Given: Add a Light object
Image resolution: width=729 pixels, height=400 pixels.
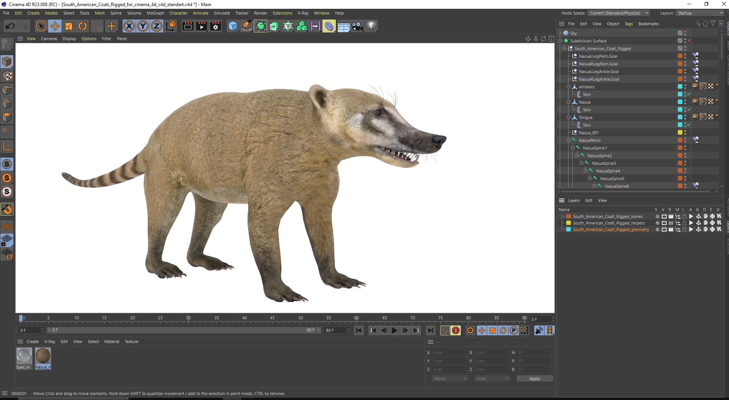Looking at the screenshot, I should pyautogui.click(x=371, y=26).
